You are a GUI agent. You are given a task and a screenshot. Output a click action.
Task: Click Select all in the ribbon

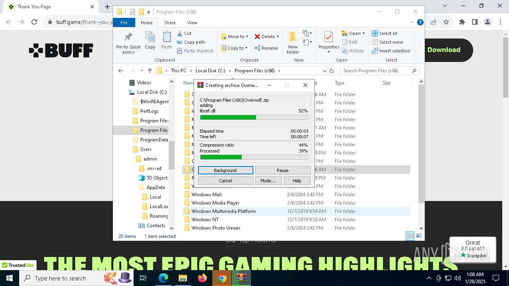tap(385, 33)
